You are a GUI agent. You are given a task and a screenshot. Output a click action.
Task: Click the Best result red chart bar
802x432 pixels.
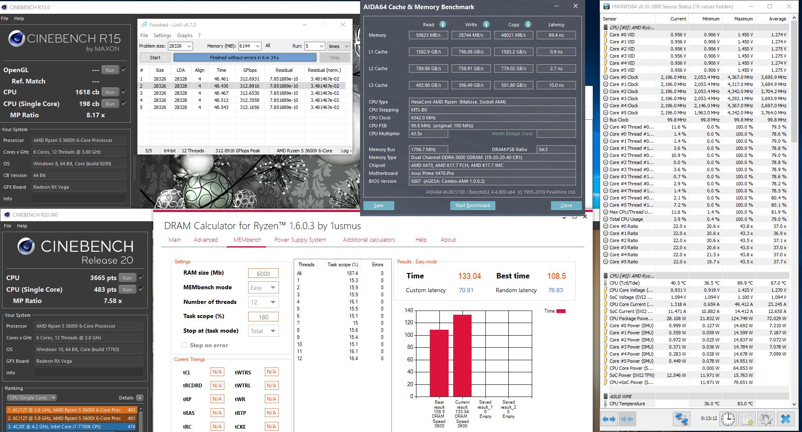pyautogui.click(x=439, y=363)
